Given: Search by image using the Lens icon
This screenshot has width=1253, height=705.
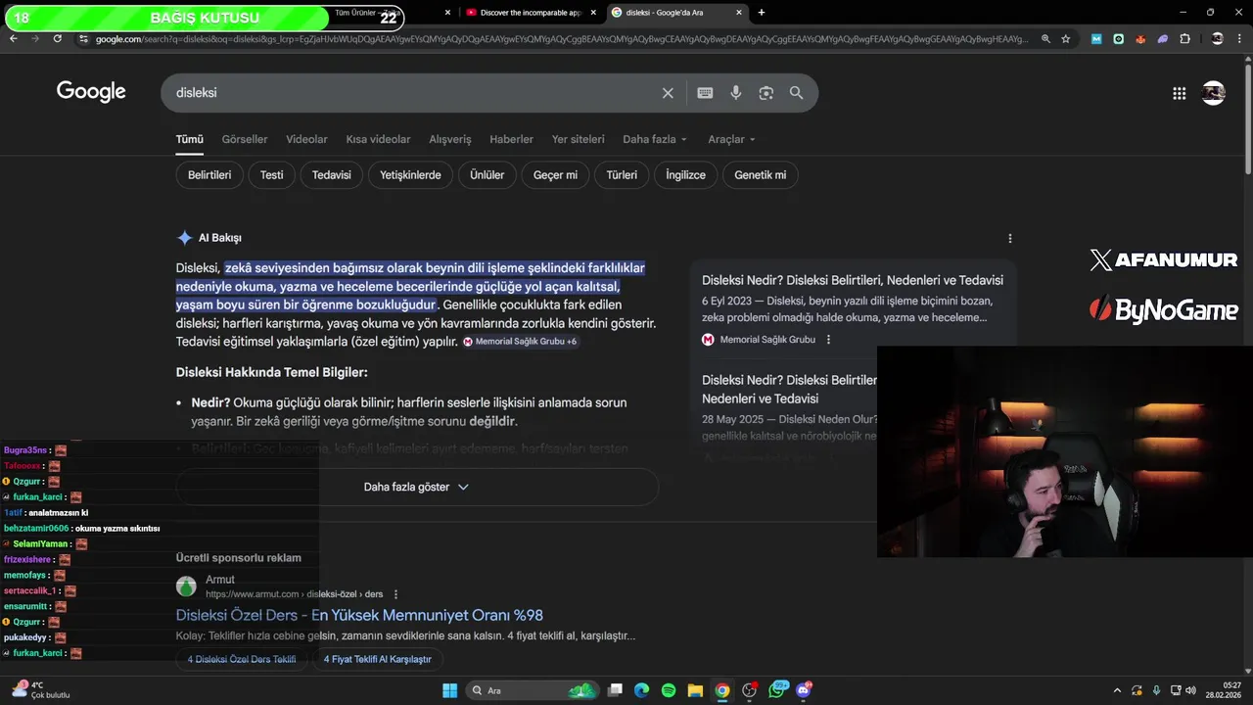Looking at the screenshot, I should 766,93.
